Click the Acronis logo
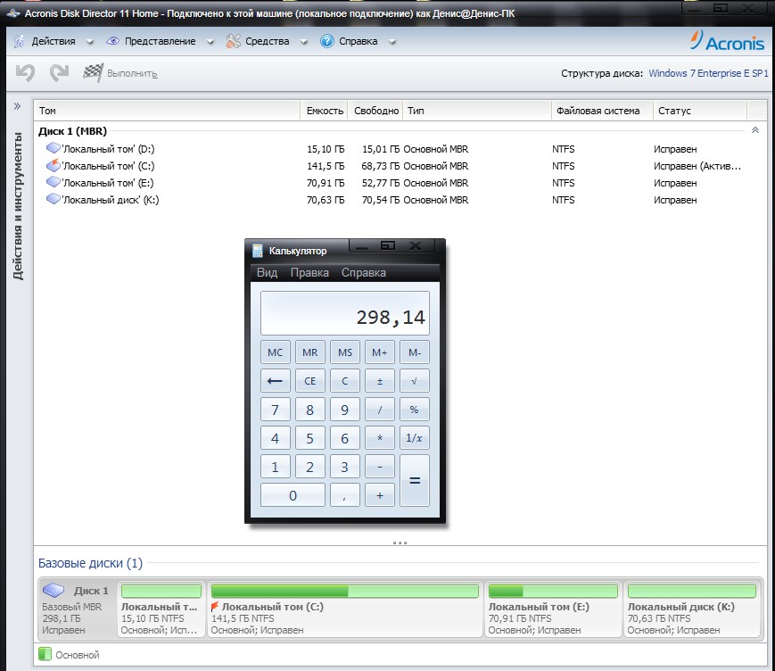Viewport: 775px width, 671px height. [x=727, y=41]
